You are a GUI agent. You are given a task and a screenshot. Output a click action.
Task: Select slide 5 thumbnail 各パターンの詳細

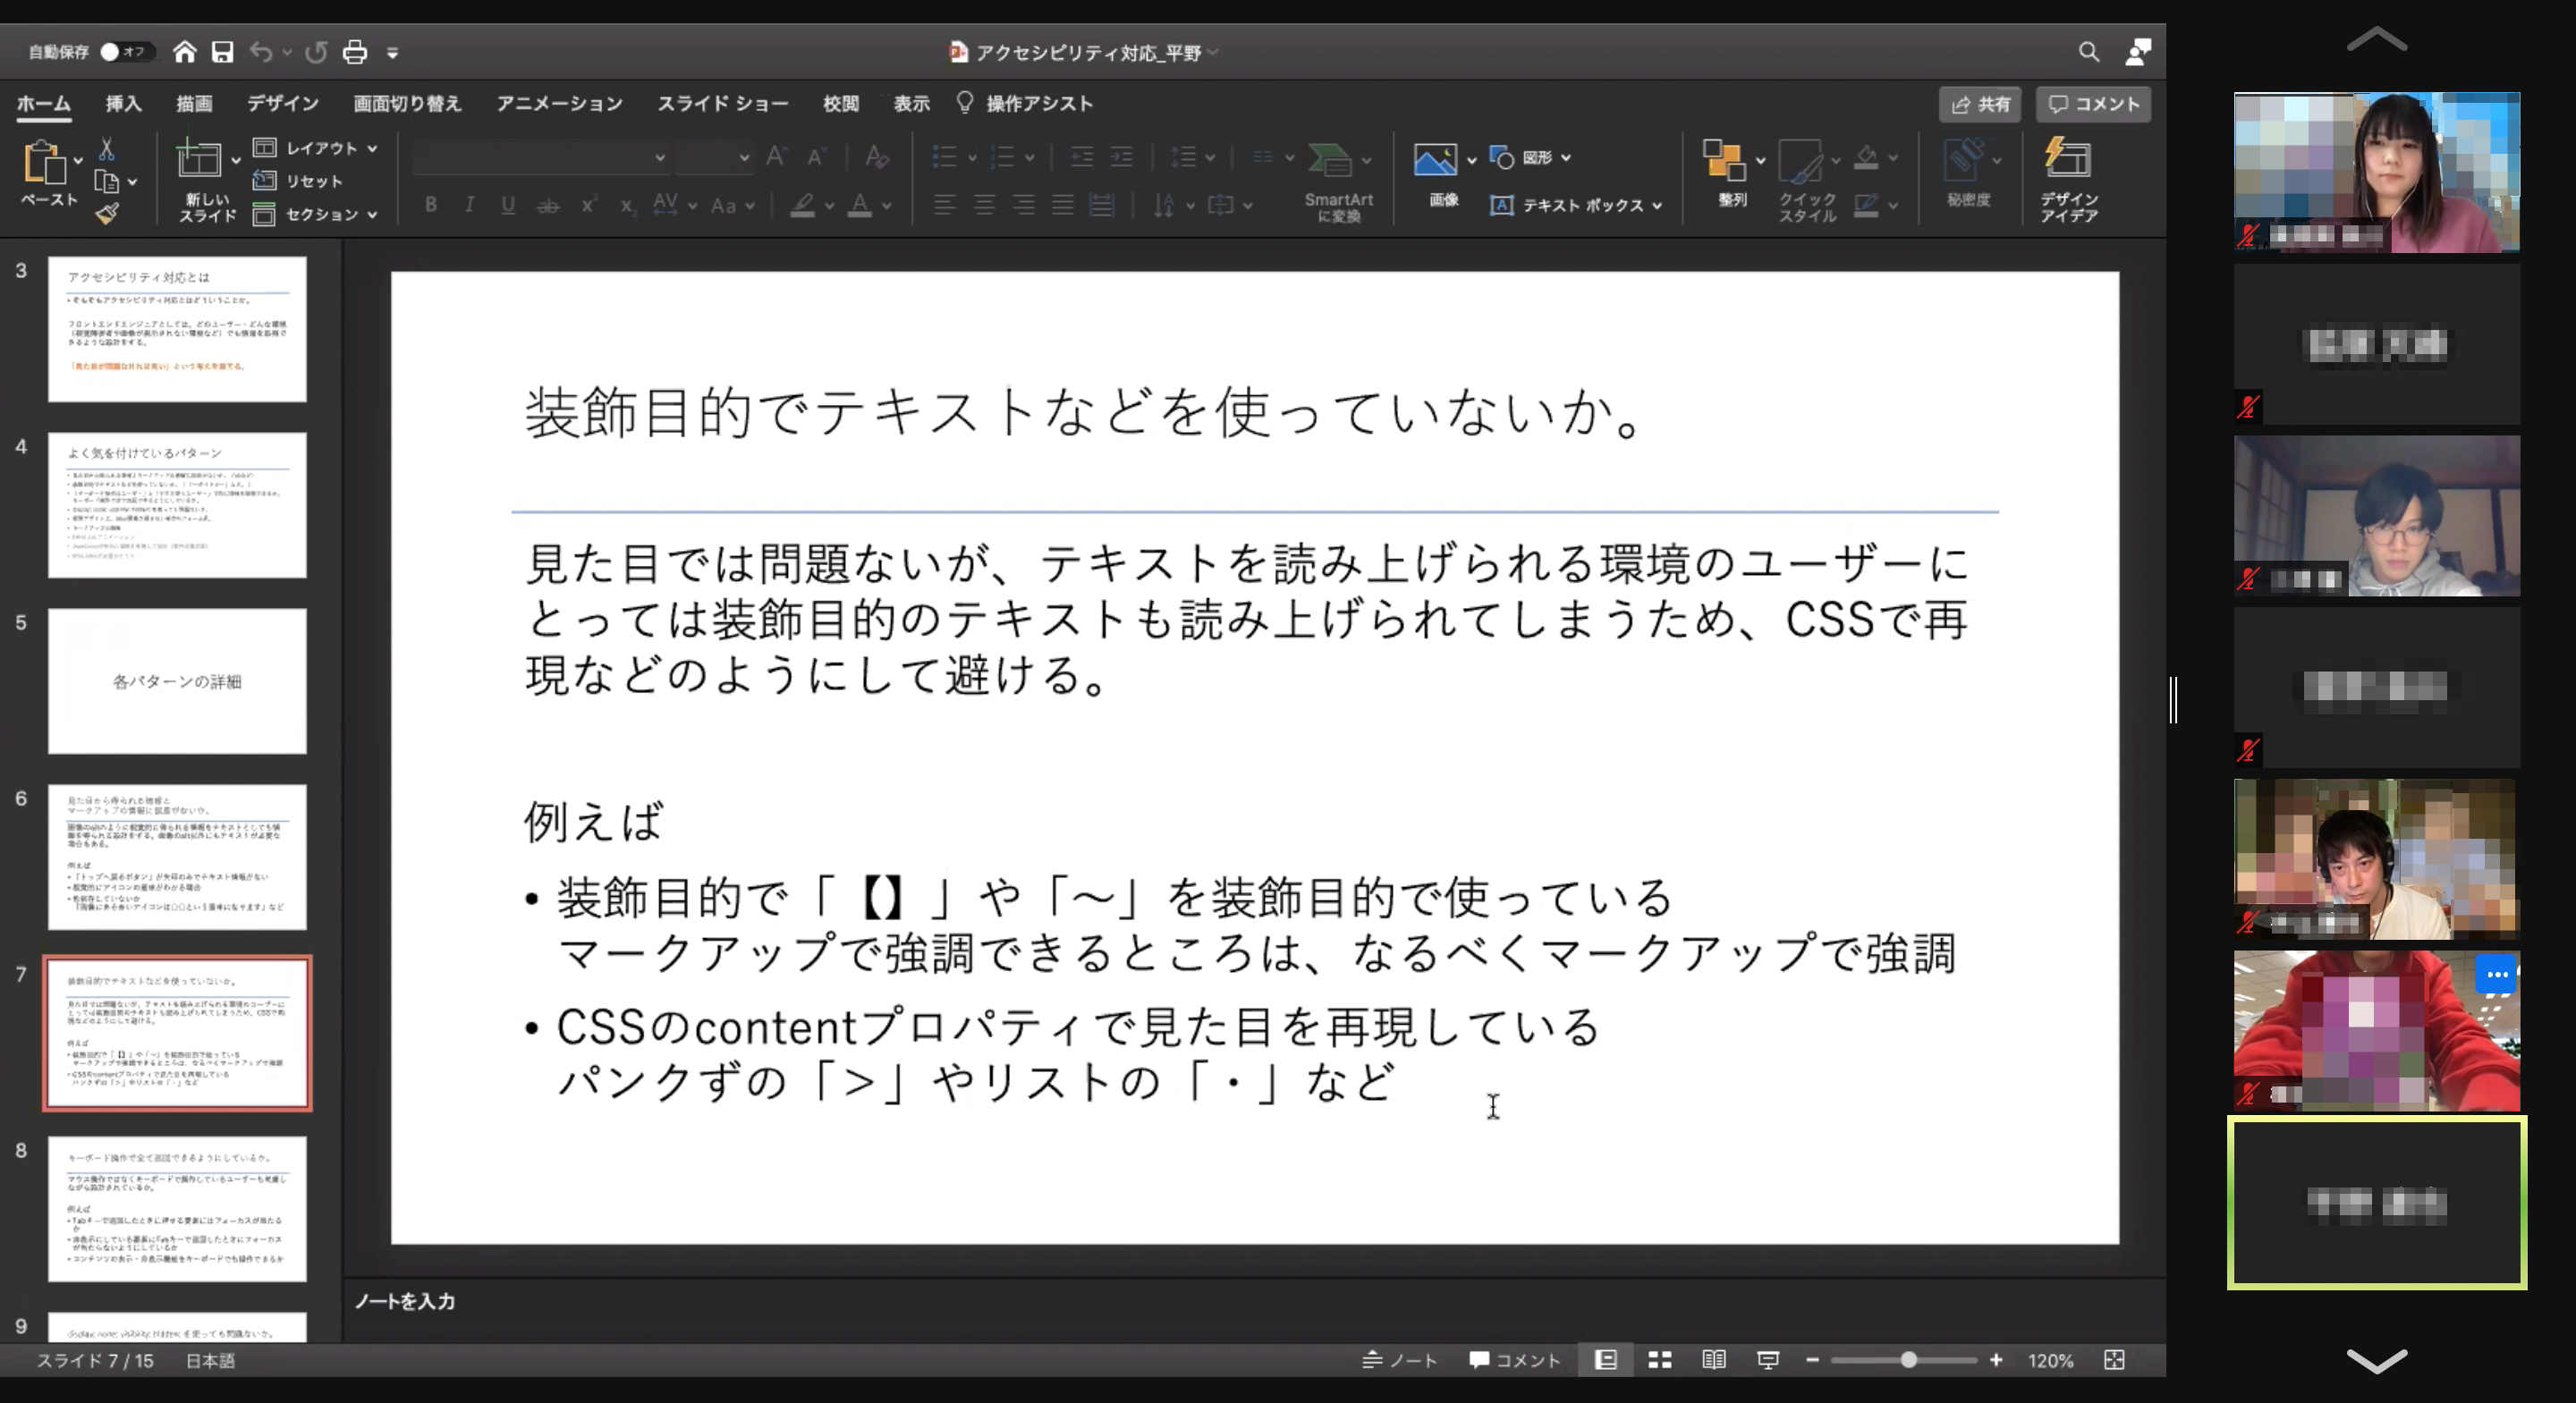(x=177, y=681)
